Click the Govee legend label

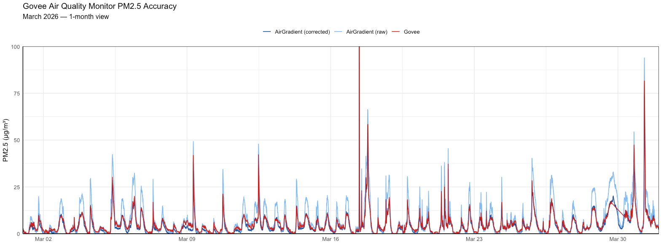(x=411, y=32)
